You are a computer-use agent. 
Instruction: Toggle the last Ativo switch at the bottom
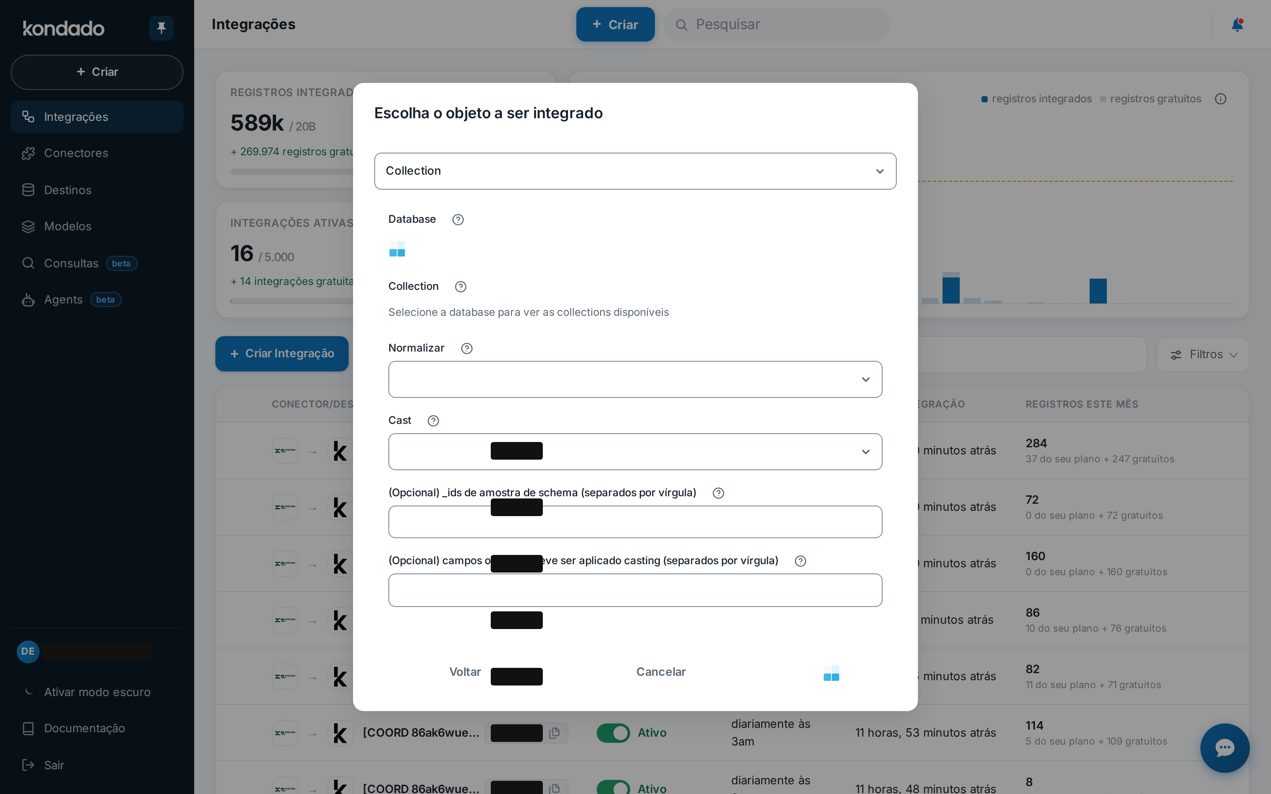613,787
